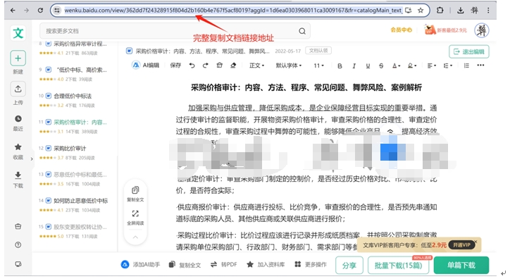
Task: Toggle italic formatting I
Action: (x=354, y=66)
